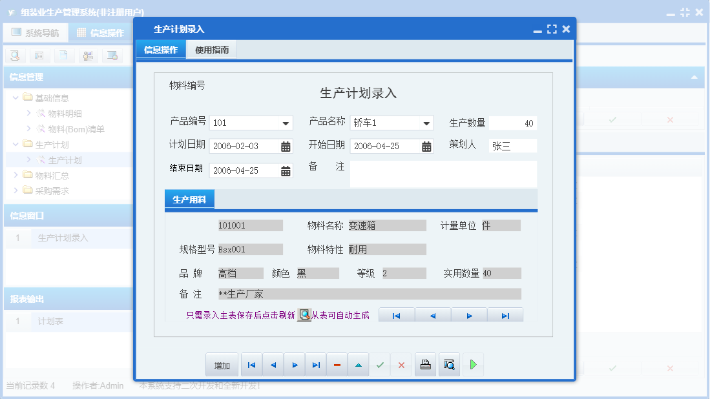Screen dimensions: 710x399
Task: Click the 生产数量 input field
Action: pyautogui.click(x=513, y=122)
